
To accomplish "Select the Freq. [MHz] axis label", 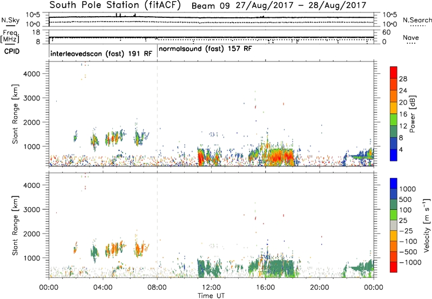I will pos(10,36).
